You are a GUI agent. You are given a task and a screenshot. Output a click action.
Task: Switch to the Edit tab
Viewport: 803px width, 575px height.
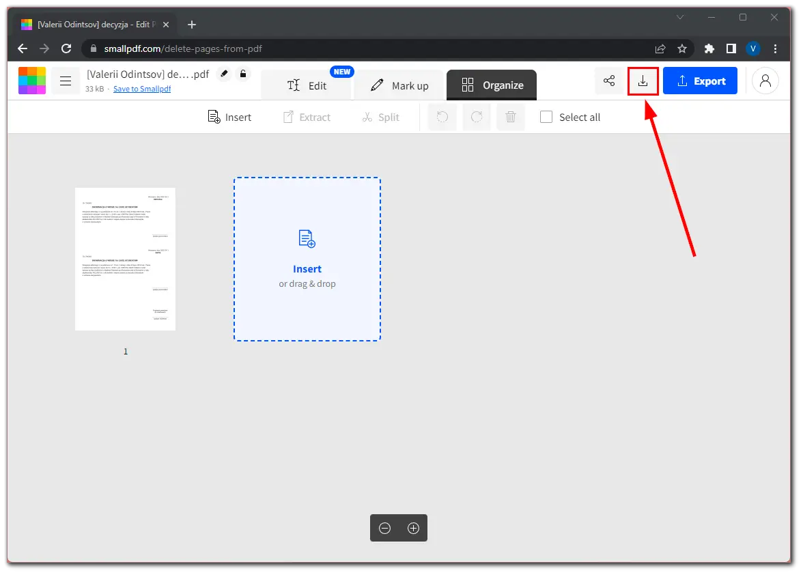[307, 85]
